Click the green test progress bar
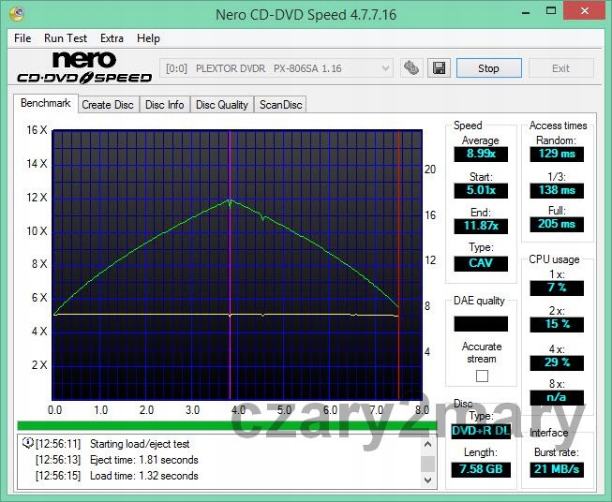This screenshot has width=612, height=502. click(223, 425)
